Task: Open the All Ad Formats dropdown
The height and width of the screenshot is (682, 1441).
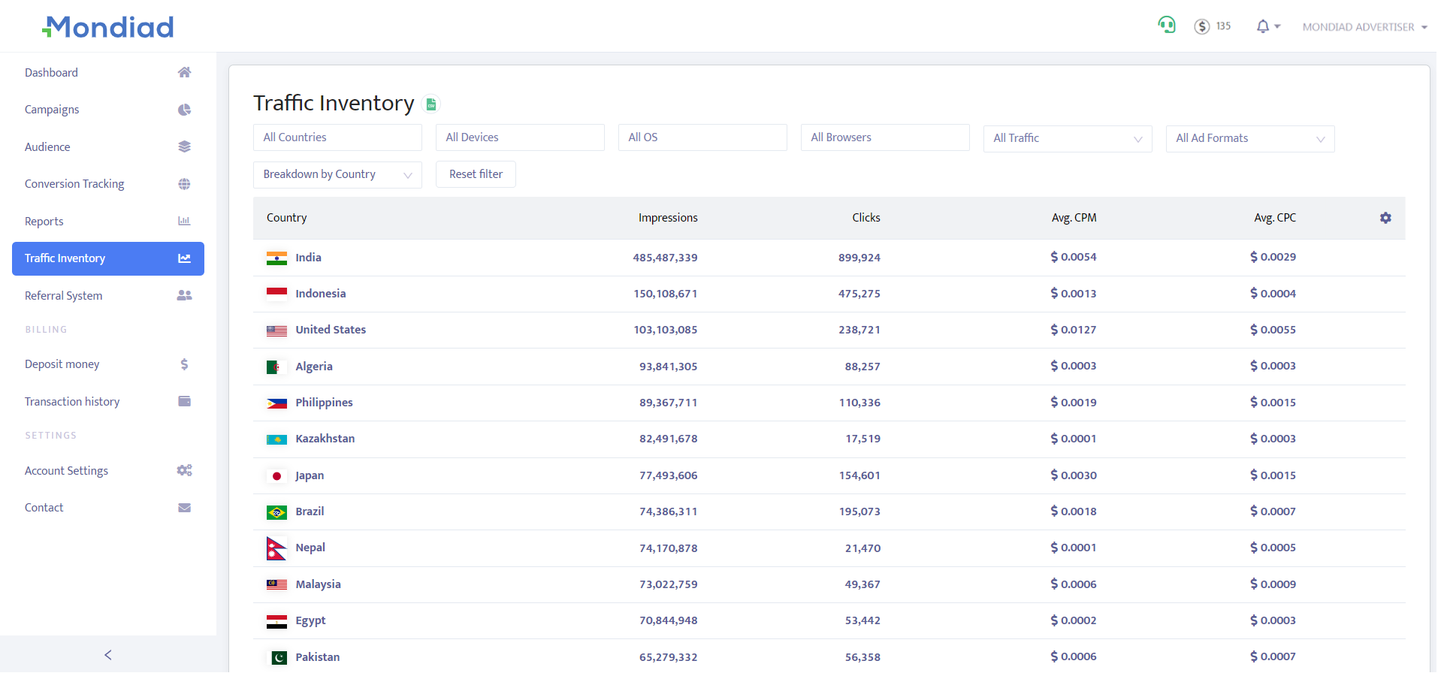Action: 1249,139
